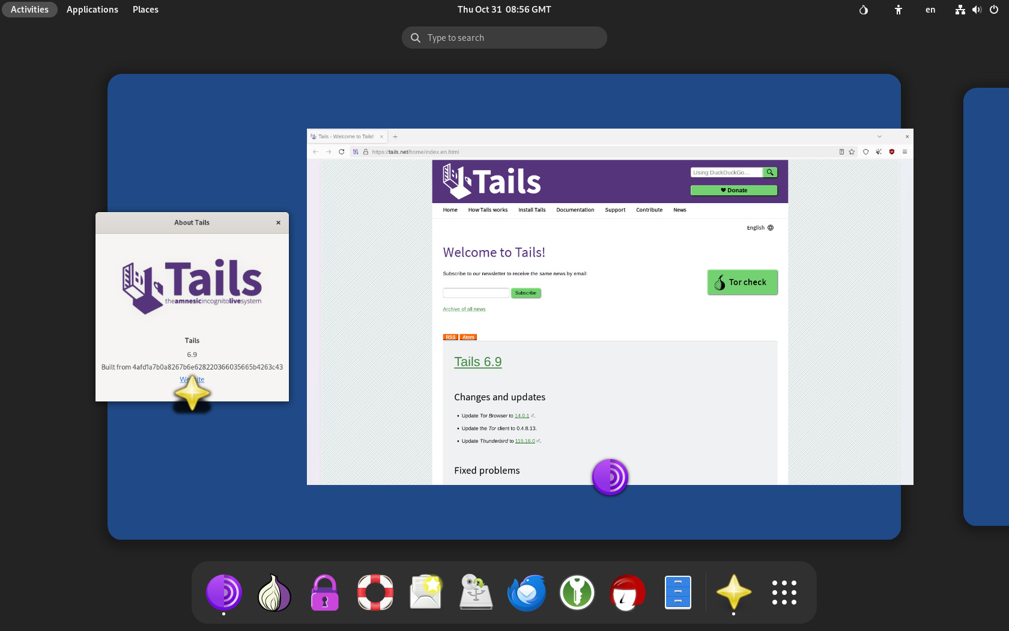Click the volume speaker icon in top bar
Image resolution: width=1009 pixels, height=631 pixels.
pos(977,10)
